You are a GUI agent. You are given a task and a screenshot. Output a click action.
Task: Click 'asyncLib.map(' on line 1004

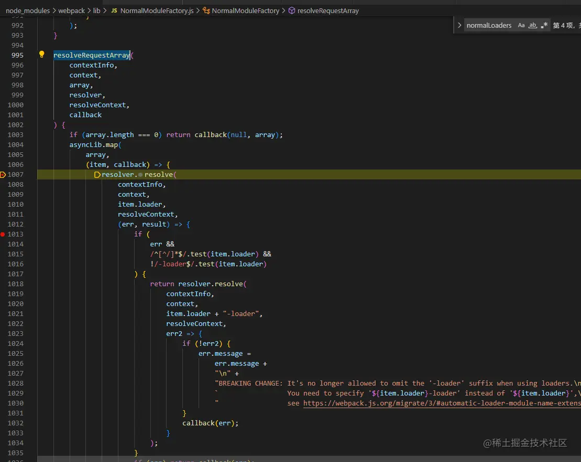point(95,145)
